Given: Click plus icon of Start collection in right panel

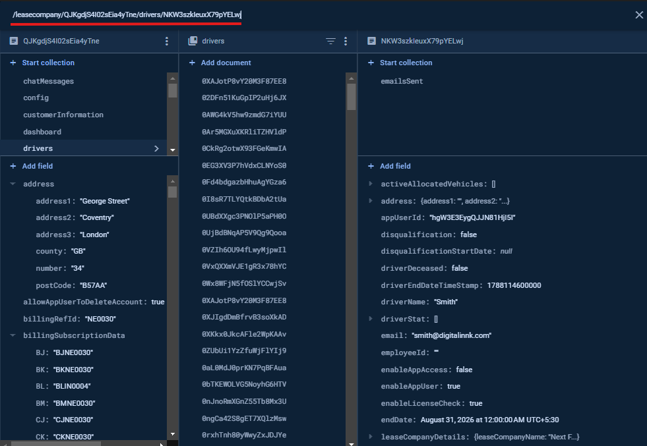Looking at the screenshot, I should tap(371, 63).
